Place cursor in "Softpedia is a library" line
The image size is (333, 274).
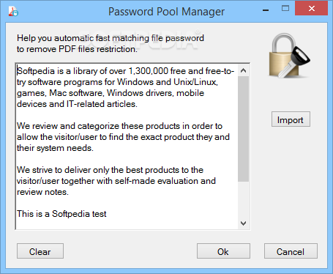[x=126, y=71]
